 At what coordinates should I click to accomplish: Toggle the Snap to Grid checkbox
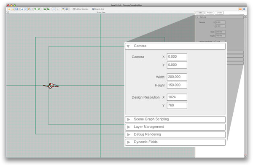point(93,9)
